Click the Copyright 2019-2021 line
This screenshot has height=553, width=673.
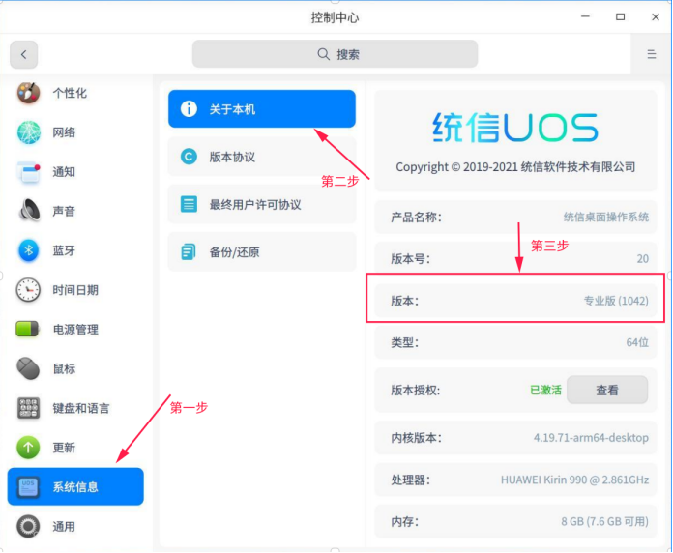515,167
